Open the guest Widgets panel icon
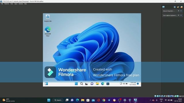Image resolution: width=184 pixels, height=103 pixels. [x=46, y=84]
